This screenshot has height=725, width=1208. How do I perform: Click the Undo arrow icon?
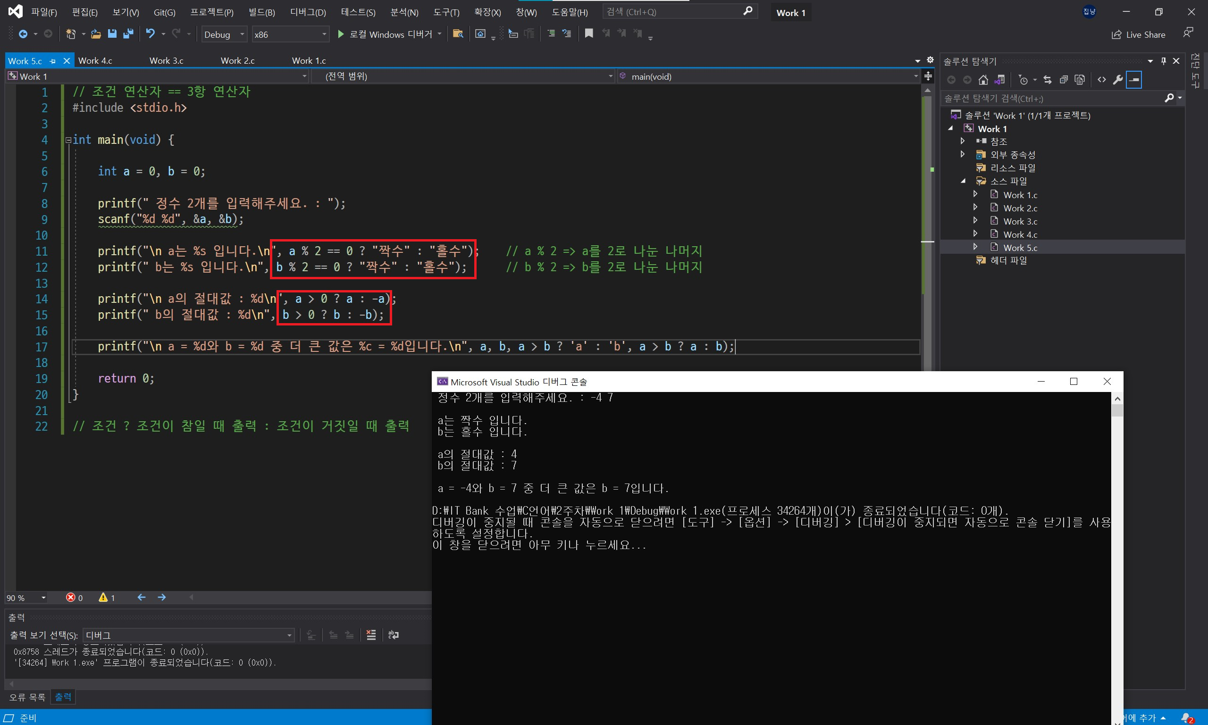pos(150,33)
